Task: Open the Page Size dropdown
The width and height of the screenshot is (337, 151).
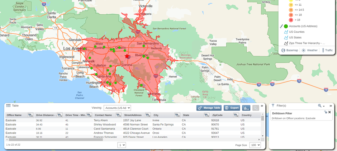Action: pyautogui.click(x=256, y=145)
